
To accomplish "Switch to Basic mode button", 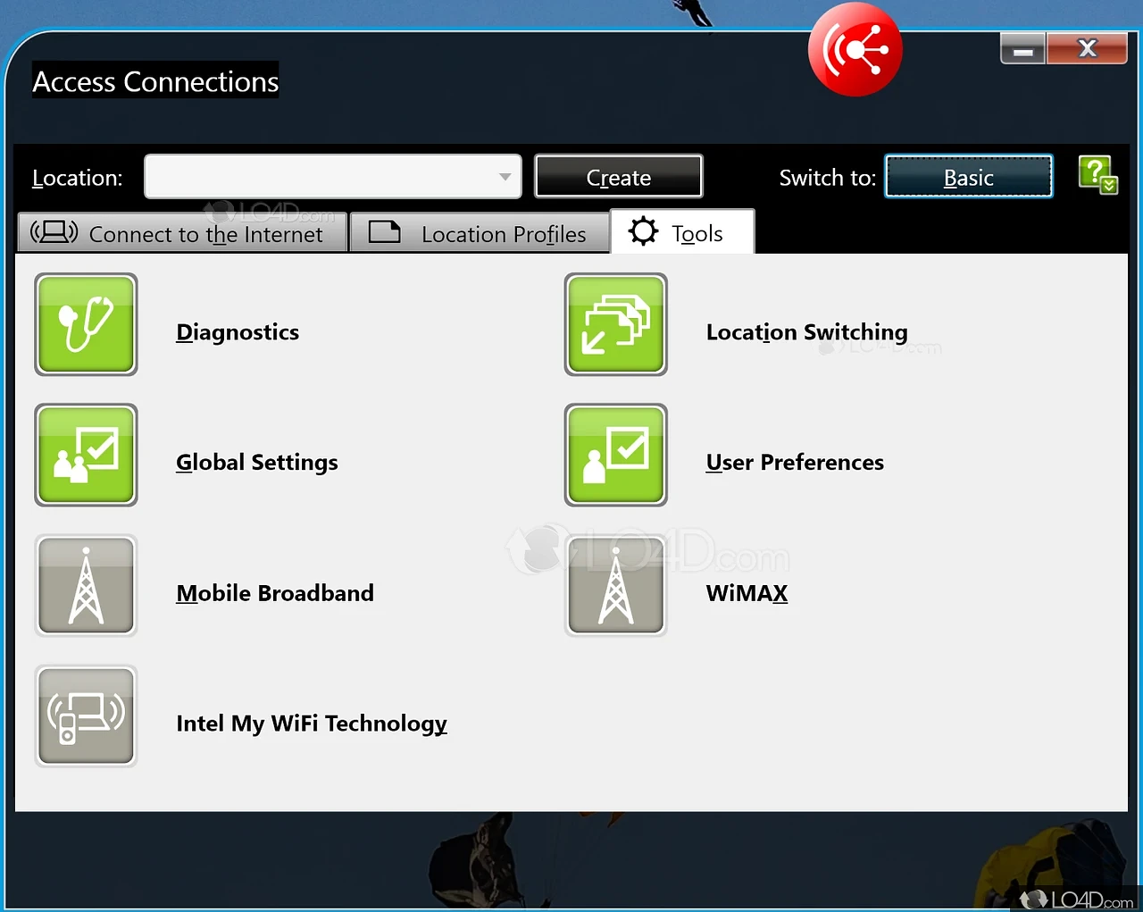I will click(969, 177).
